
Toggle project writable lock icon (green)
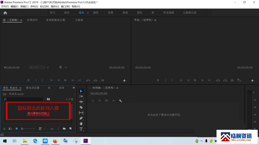pos(4,129)
